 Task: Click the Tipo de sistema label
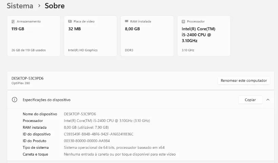[x=36, y=148]
